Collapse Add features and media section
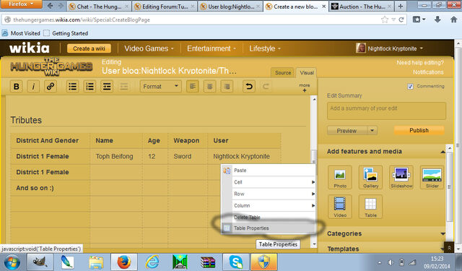The height and width of the screenshot is (271, 462). 443,152
